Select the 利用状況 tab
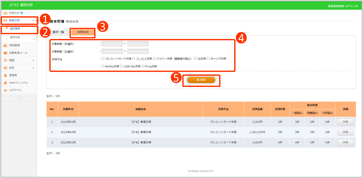The height and width of the screenshot is (178, 363). 83,32
